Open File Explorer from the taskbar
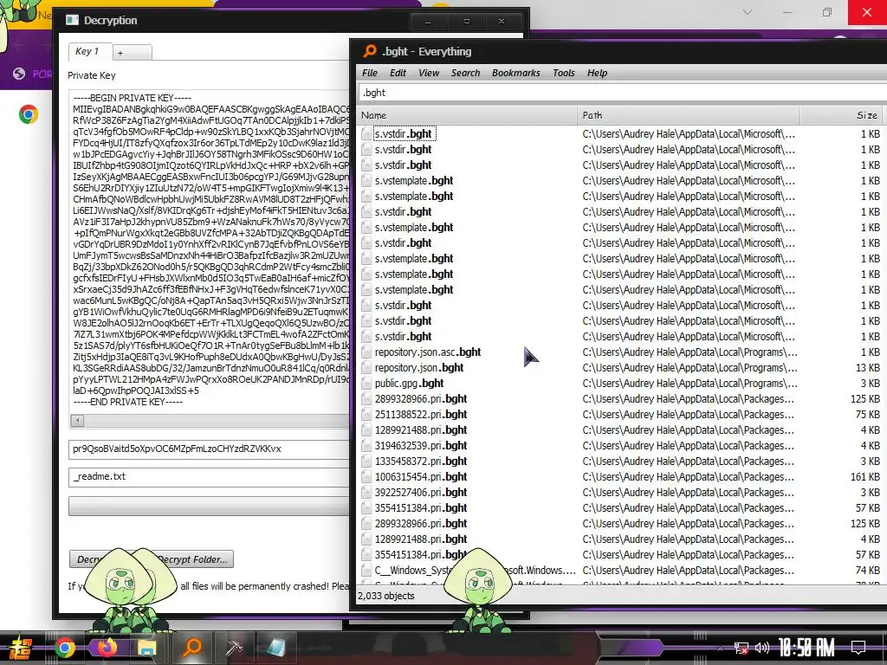 pos(148,648)
